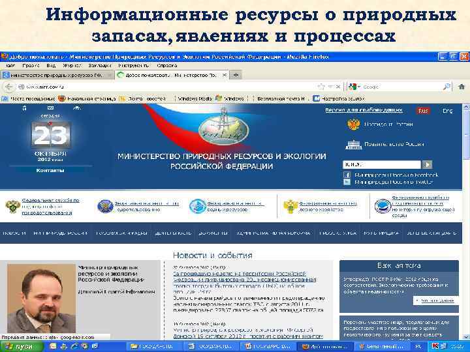Screen dimensions: 470x352
Task: Click the Internet Explorer quick launch icon
Action: tap(74, 346)
